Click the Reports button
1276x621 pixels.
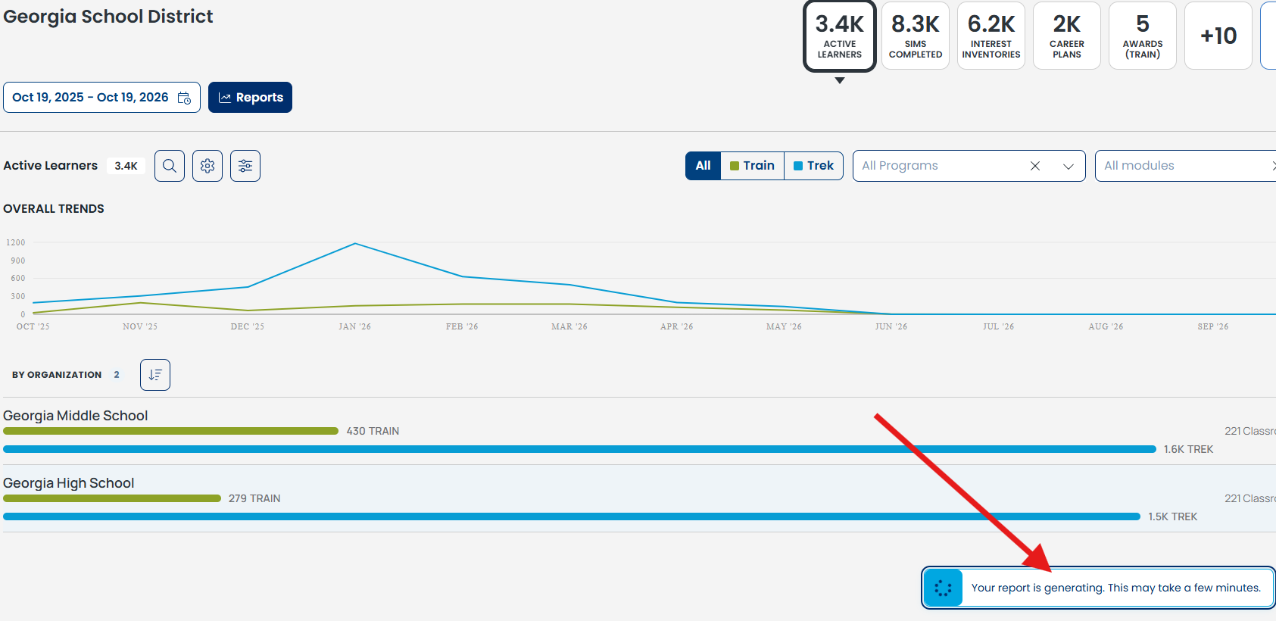point(250,98)
